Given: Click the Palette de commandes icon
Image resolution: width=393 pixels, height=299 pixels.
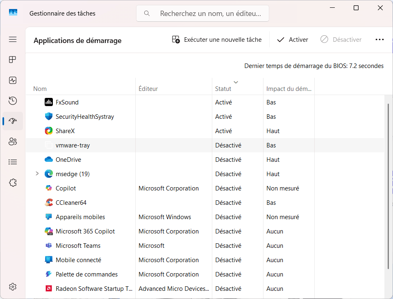Looking at the screenshot, I should tap(49, 274).
